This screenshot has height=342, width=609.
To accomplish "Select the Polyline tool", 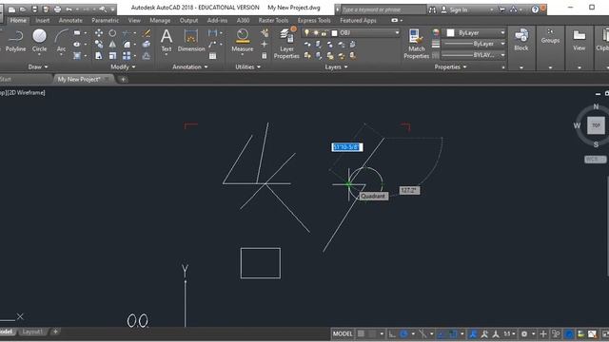I will point(15,40).
